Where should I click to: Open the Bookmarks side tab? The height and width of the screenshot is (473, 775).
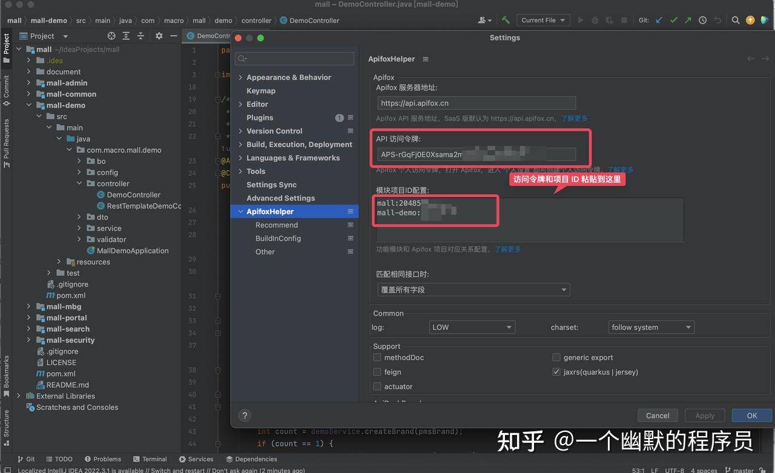tap(6, 376)
